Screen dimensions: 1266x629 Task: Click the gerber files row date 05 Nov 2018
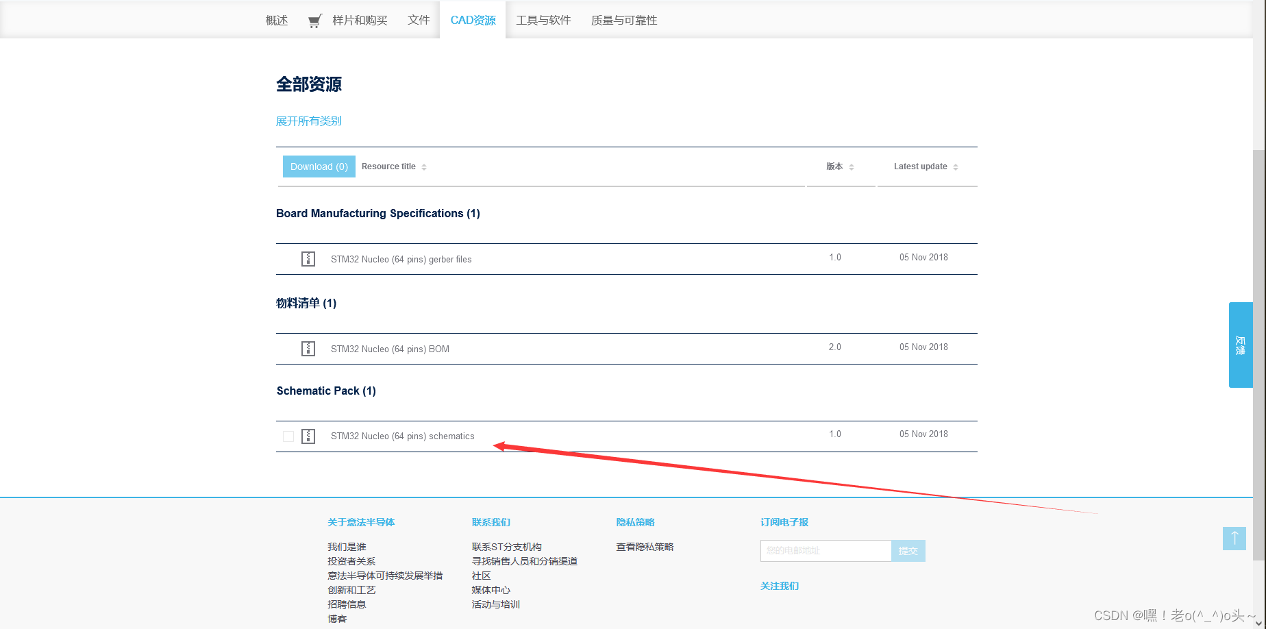[x=923, y=258]
